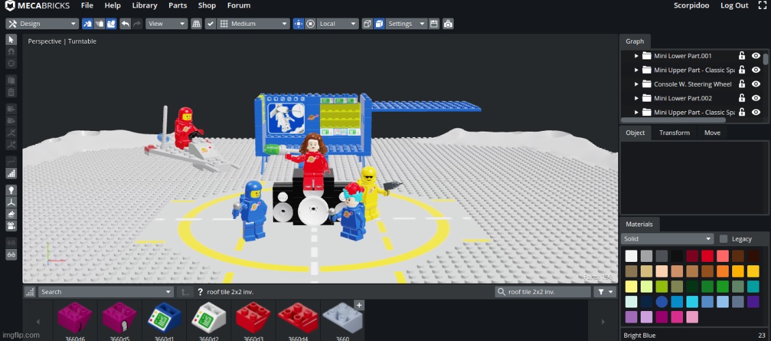Screen dimensions: 771x341
Task: Open the View dropdown
Action: click(166, 24)
